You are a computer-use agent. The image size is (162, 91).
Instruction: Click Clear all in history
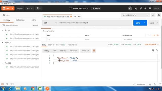pos(35,25)
